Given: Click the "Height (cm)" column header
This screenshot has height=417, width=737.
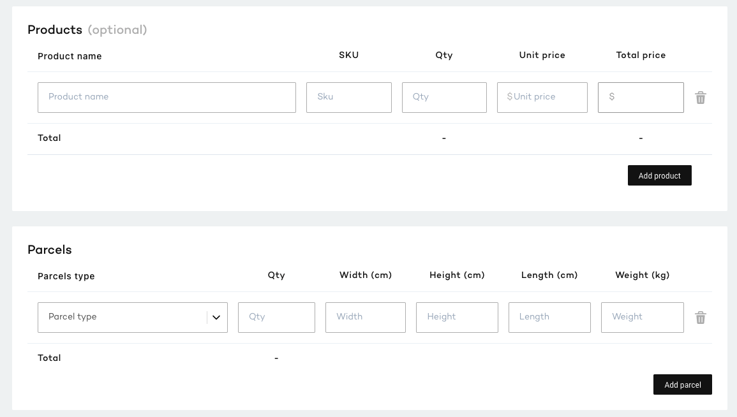Looking at the screenshot, I should point(457,275).
